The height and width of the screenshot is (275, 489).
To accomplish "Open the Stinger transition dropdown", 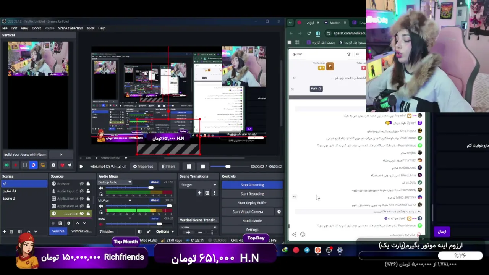I will click(198, 185).
